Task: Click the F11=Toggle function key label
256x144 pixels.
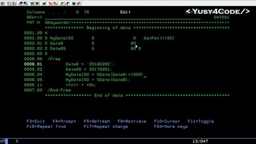Action: click(201, 121)
